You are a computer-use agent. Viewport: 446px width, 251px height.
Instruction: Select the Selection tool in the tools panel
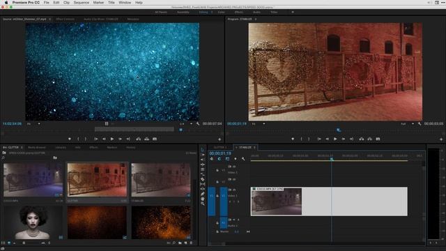pyautogui.click(x=202, y=150)
